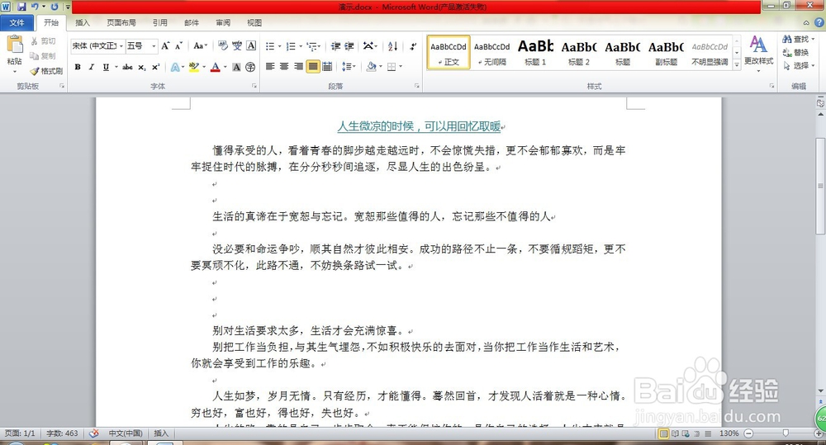Click the Decrease Indent icon
The image size is (826, 445).
335,46
